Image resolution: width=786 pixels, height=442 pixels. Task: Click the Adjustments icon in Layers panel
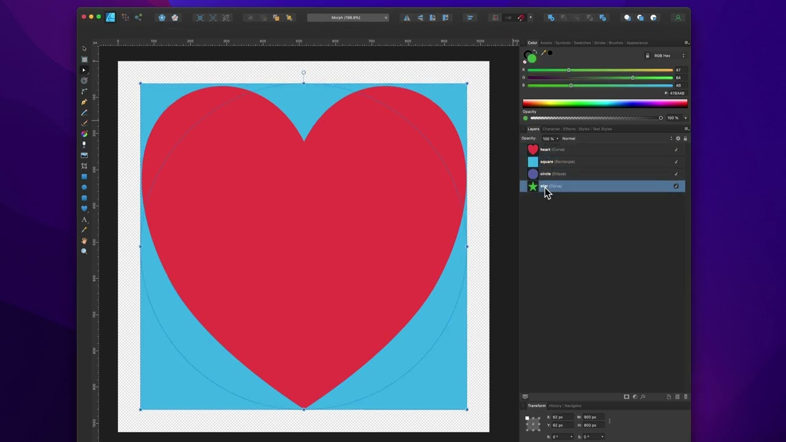[635, 397]
